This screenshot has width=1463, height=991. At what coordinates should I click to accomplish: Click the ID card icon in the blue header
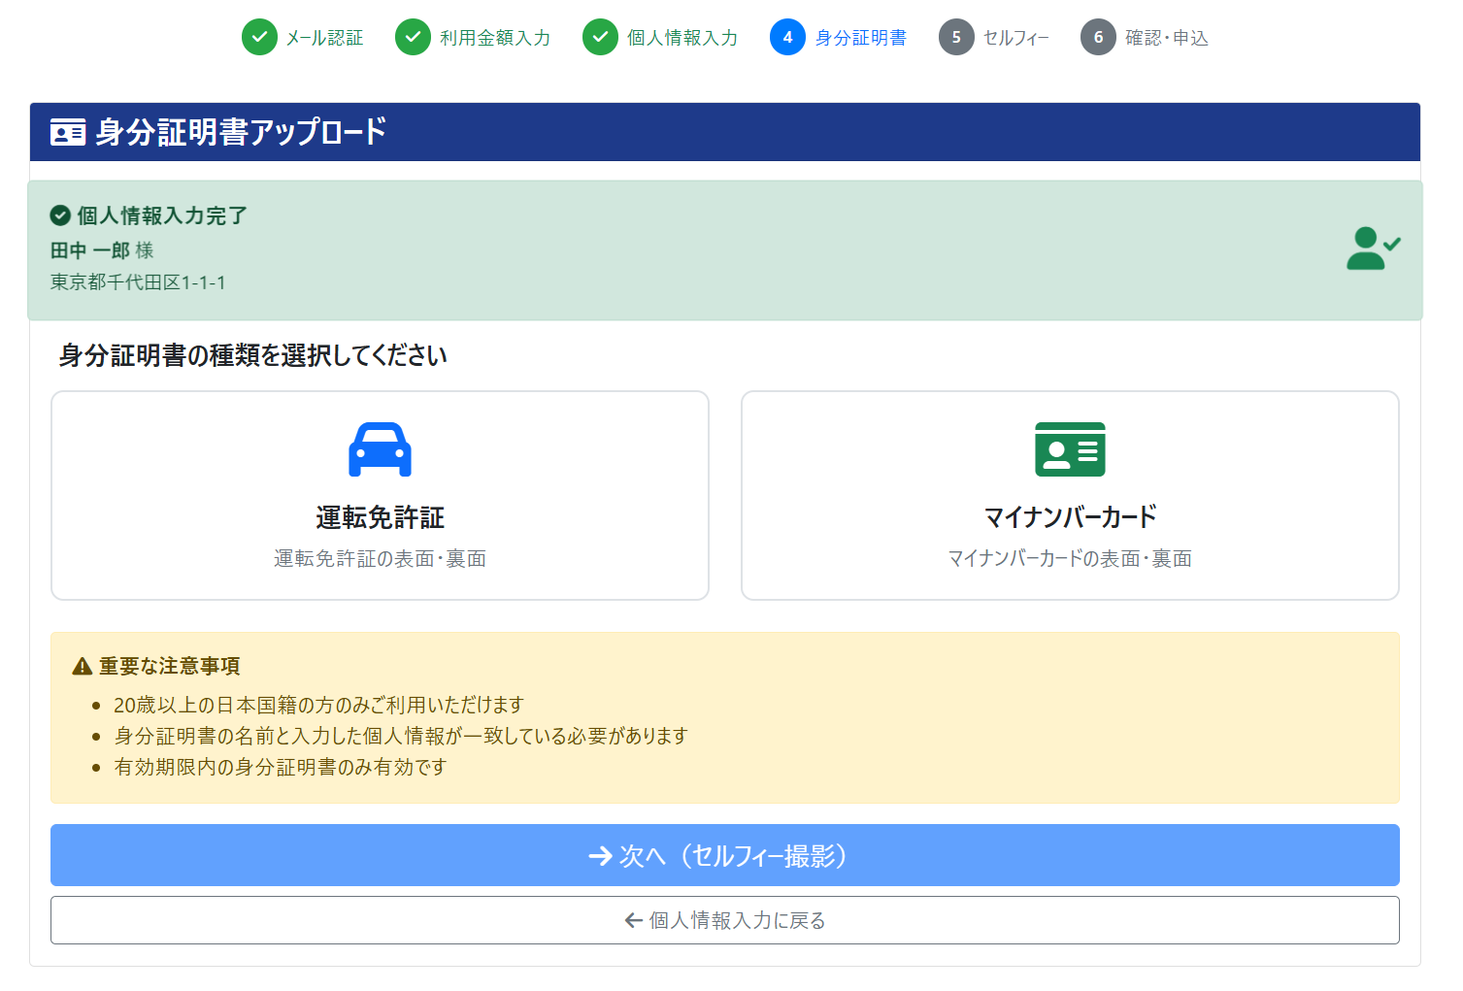tap(67, 131)
